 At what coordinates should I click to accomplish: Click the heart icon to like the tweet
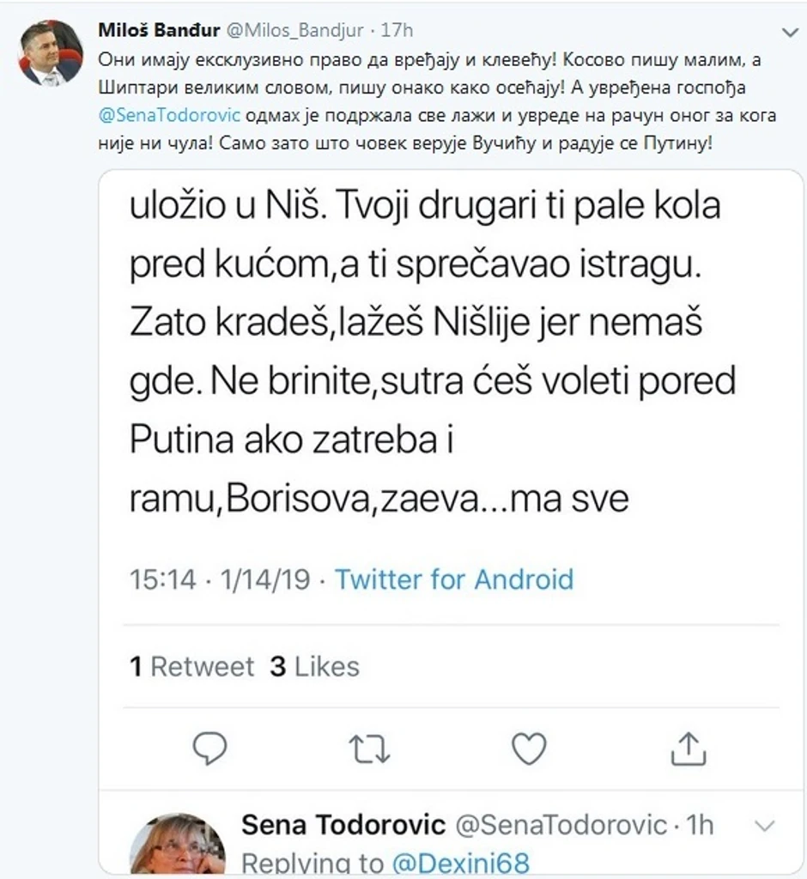pyautogui.click(x=529, y=749)
